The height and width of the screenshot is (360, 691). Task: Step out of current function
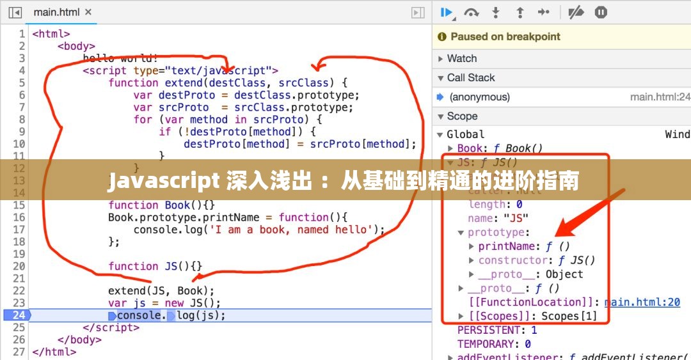[520, 12]
